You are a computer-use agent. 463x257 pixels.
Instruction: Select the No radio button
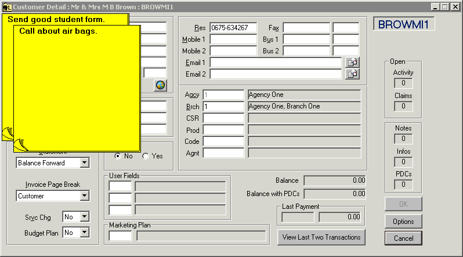118,156
